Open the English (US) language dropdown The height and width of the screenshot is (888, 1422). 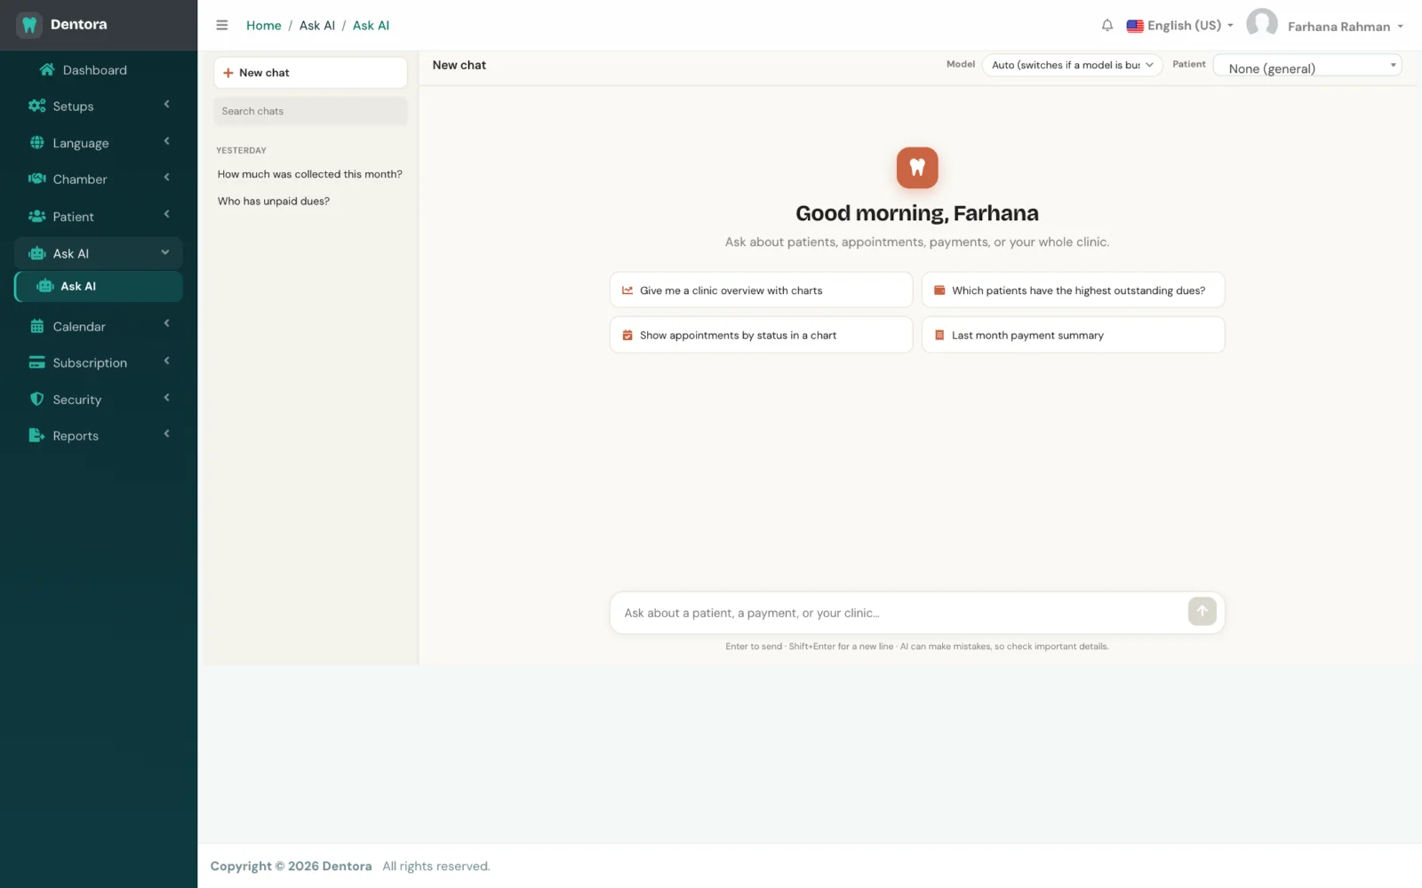click(1179, 26)
